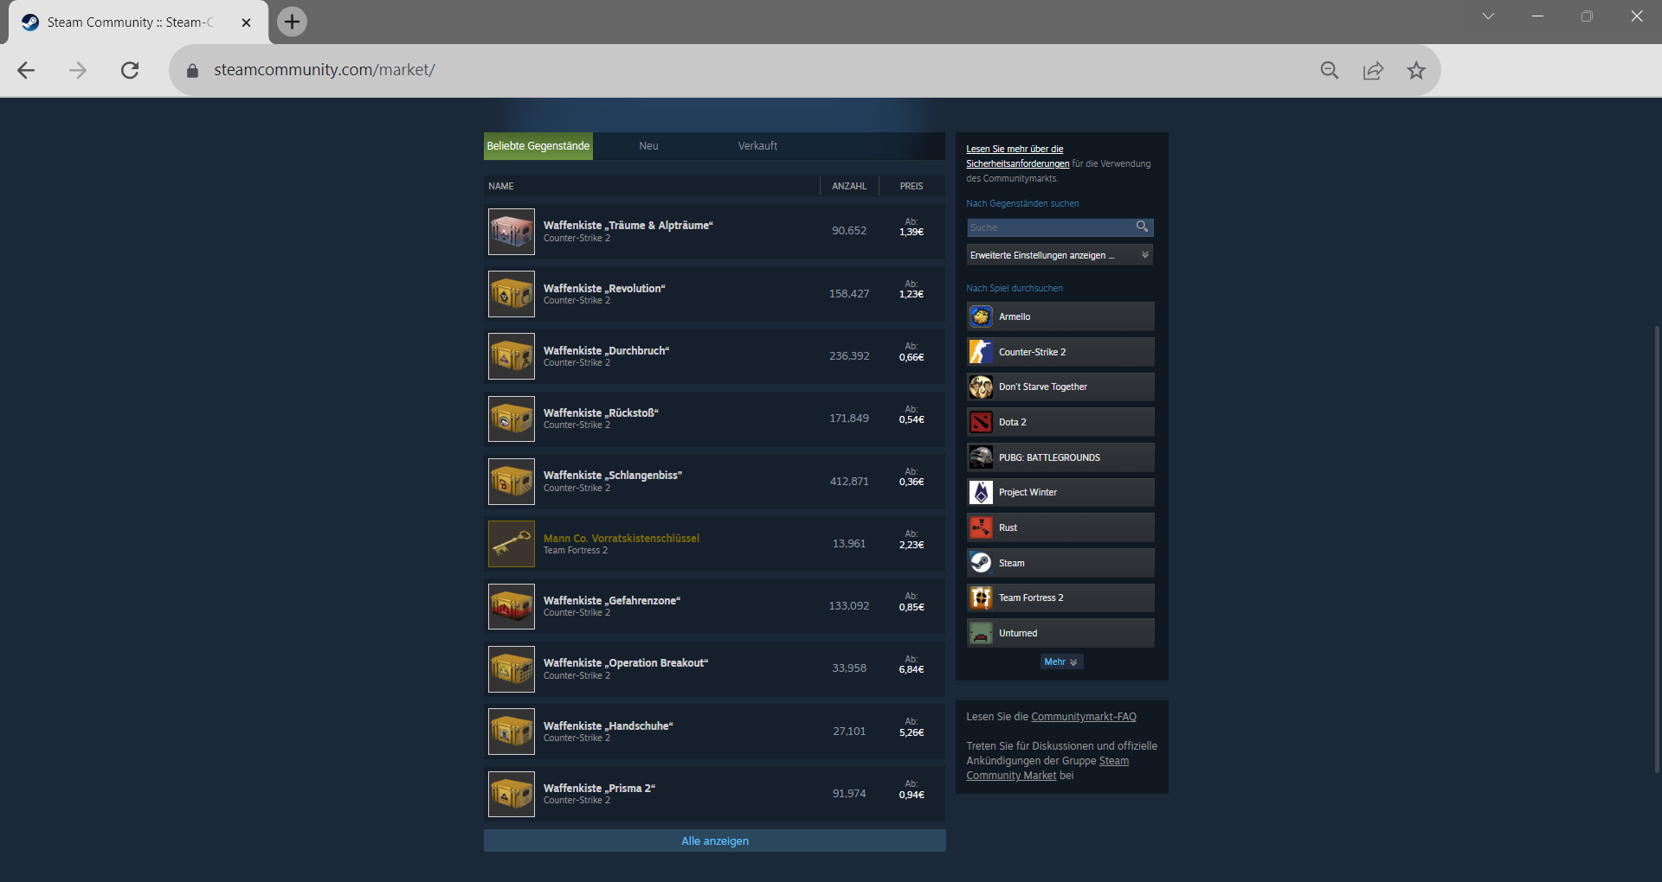This screenshot has width=1662, height=882.
Task: Click the Counter-Strike 2 game icon
Action: coord(981,352)
